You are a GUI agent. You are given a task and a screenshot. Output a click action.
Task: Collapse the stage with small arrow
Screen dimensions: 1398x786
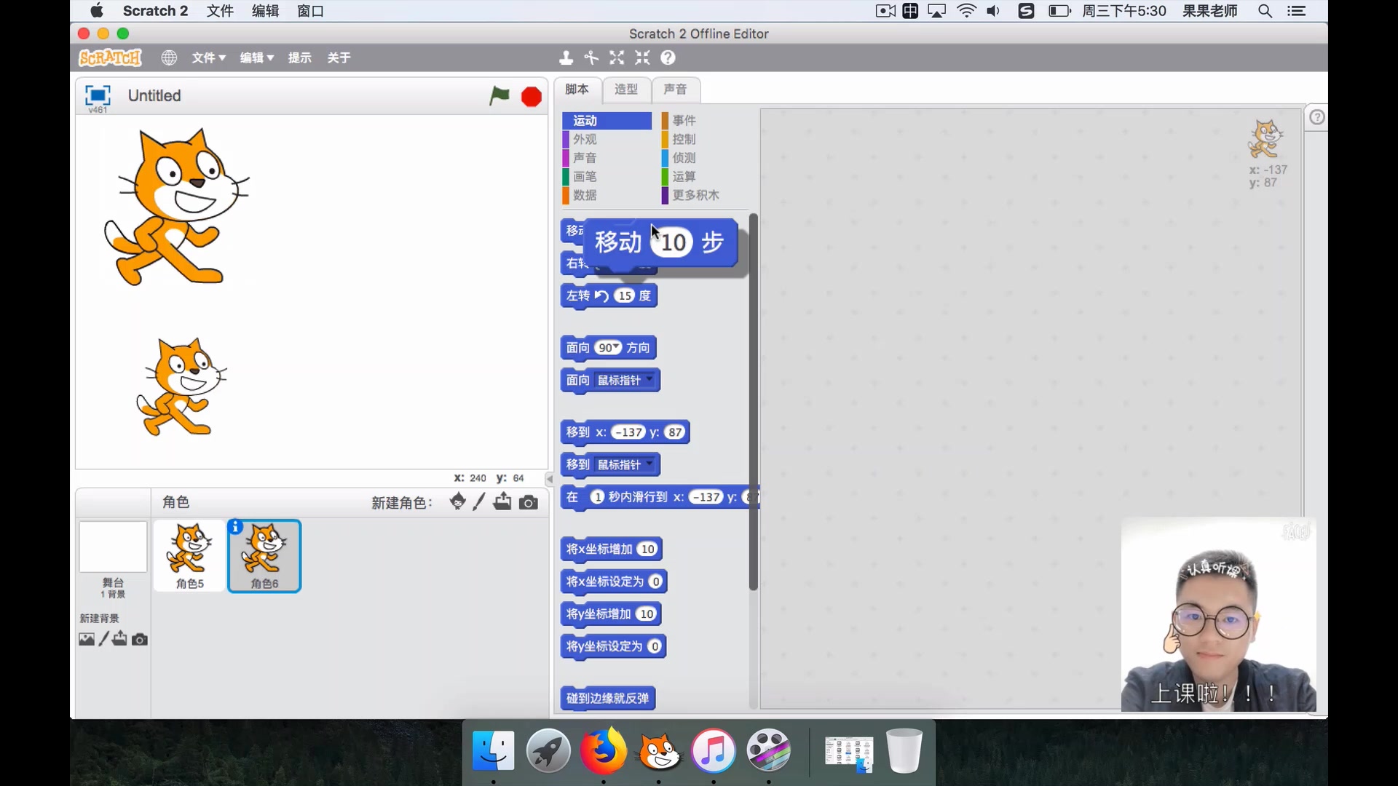(x=550, y=479)
